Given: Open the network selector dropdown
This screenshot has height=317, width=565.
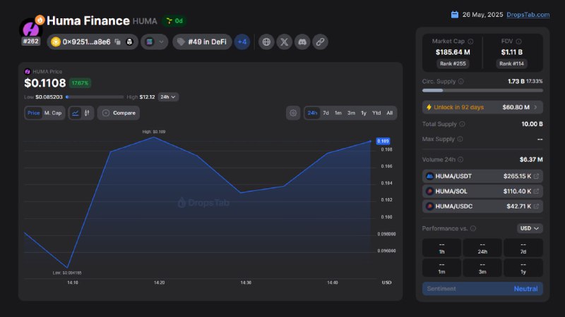Looking at the screenshot, I should (155, 42).
